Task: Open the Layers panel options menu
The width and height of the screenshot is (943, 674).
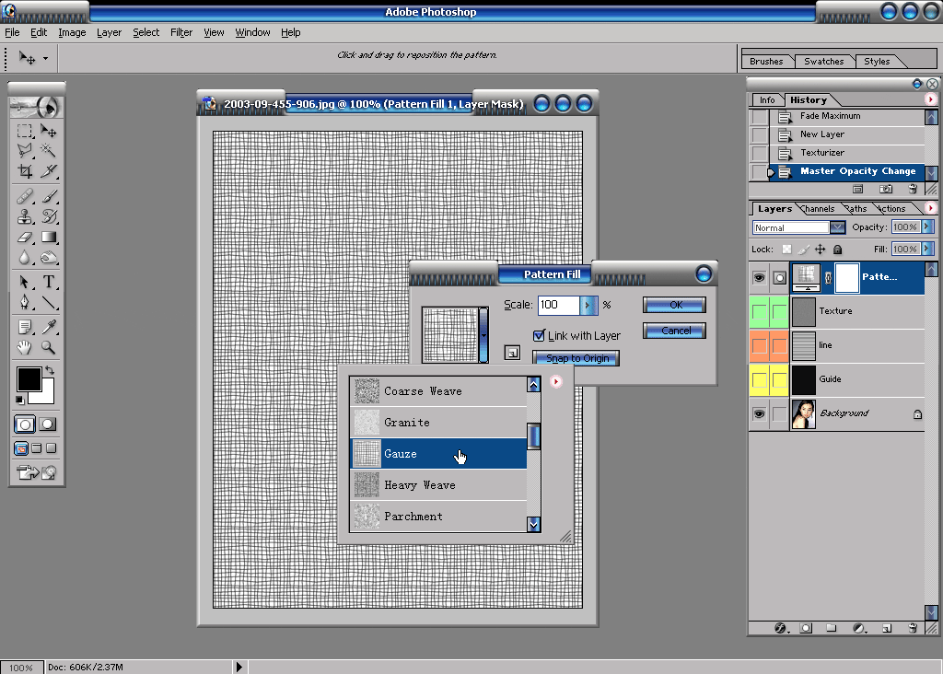Action: pyautogui.click(x=930, y=208)
